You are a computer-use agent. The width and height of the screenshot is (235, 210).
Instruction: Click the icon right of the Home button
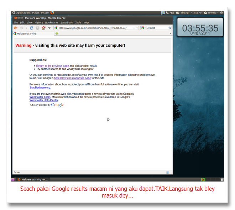coord(49,28)
